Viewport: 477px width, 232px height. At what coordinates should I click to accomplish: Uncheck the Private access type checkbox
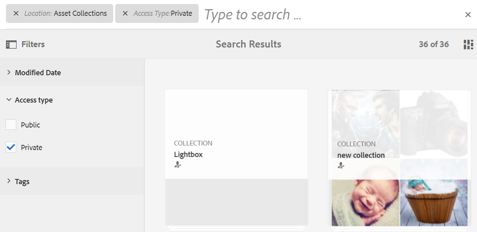click(11, 147)
